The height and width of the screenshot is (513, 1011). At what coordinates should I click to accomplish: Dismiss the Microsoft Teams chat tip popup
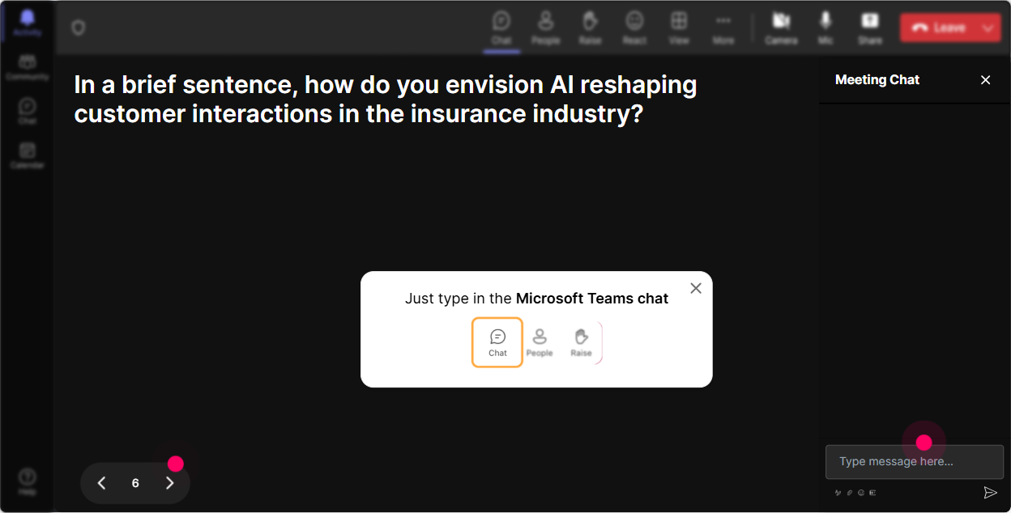[x=696, y=288]
